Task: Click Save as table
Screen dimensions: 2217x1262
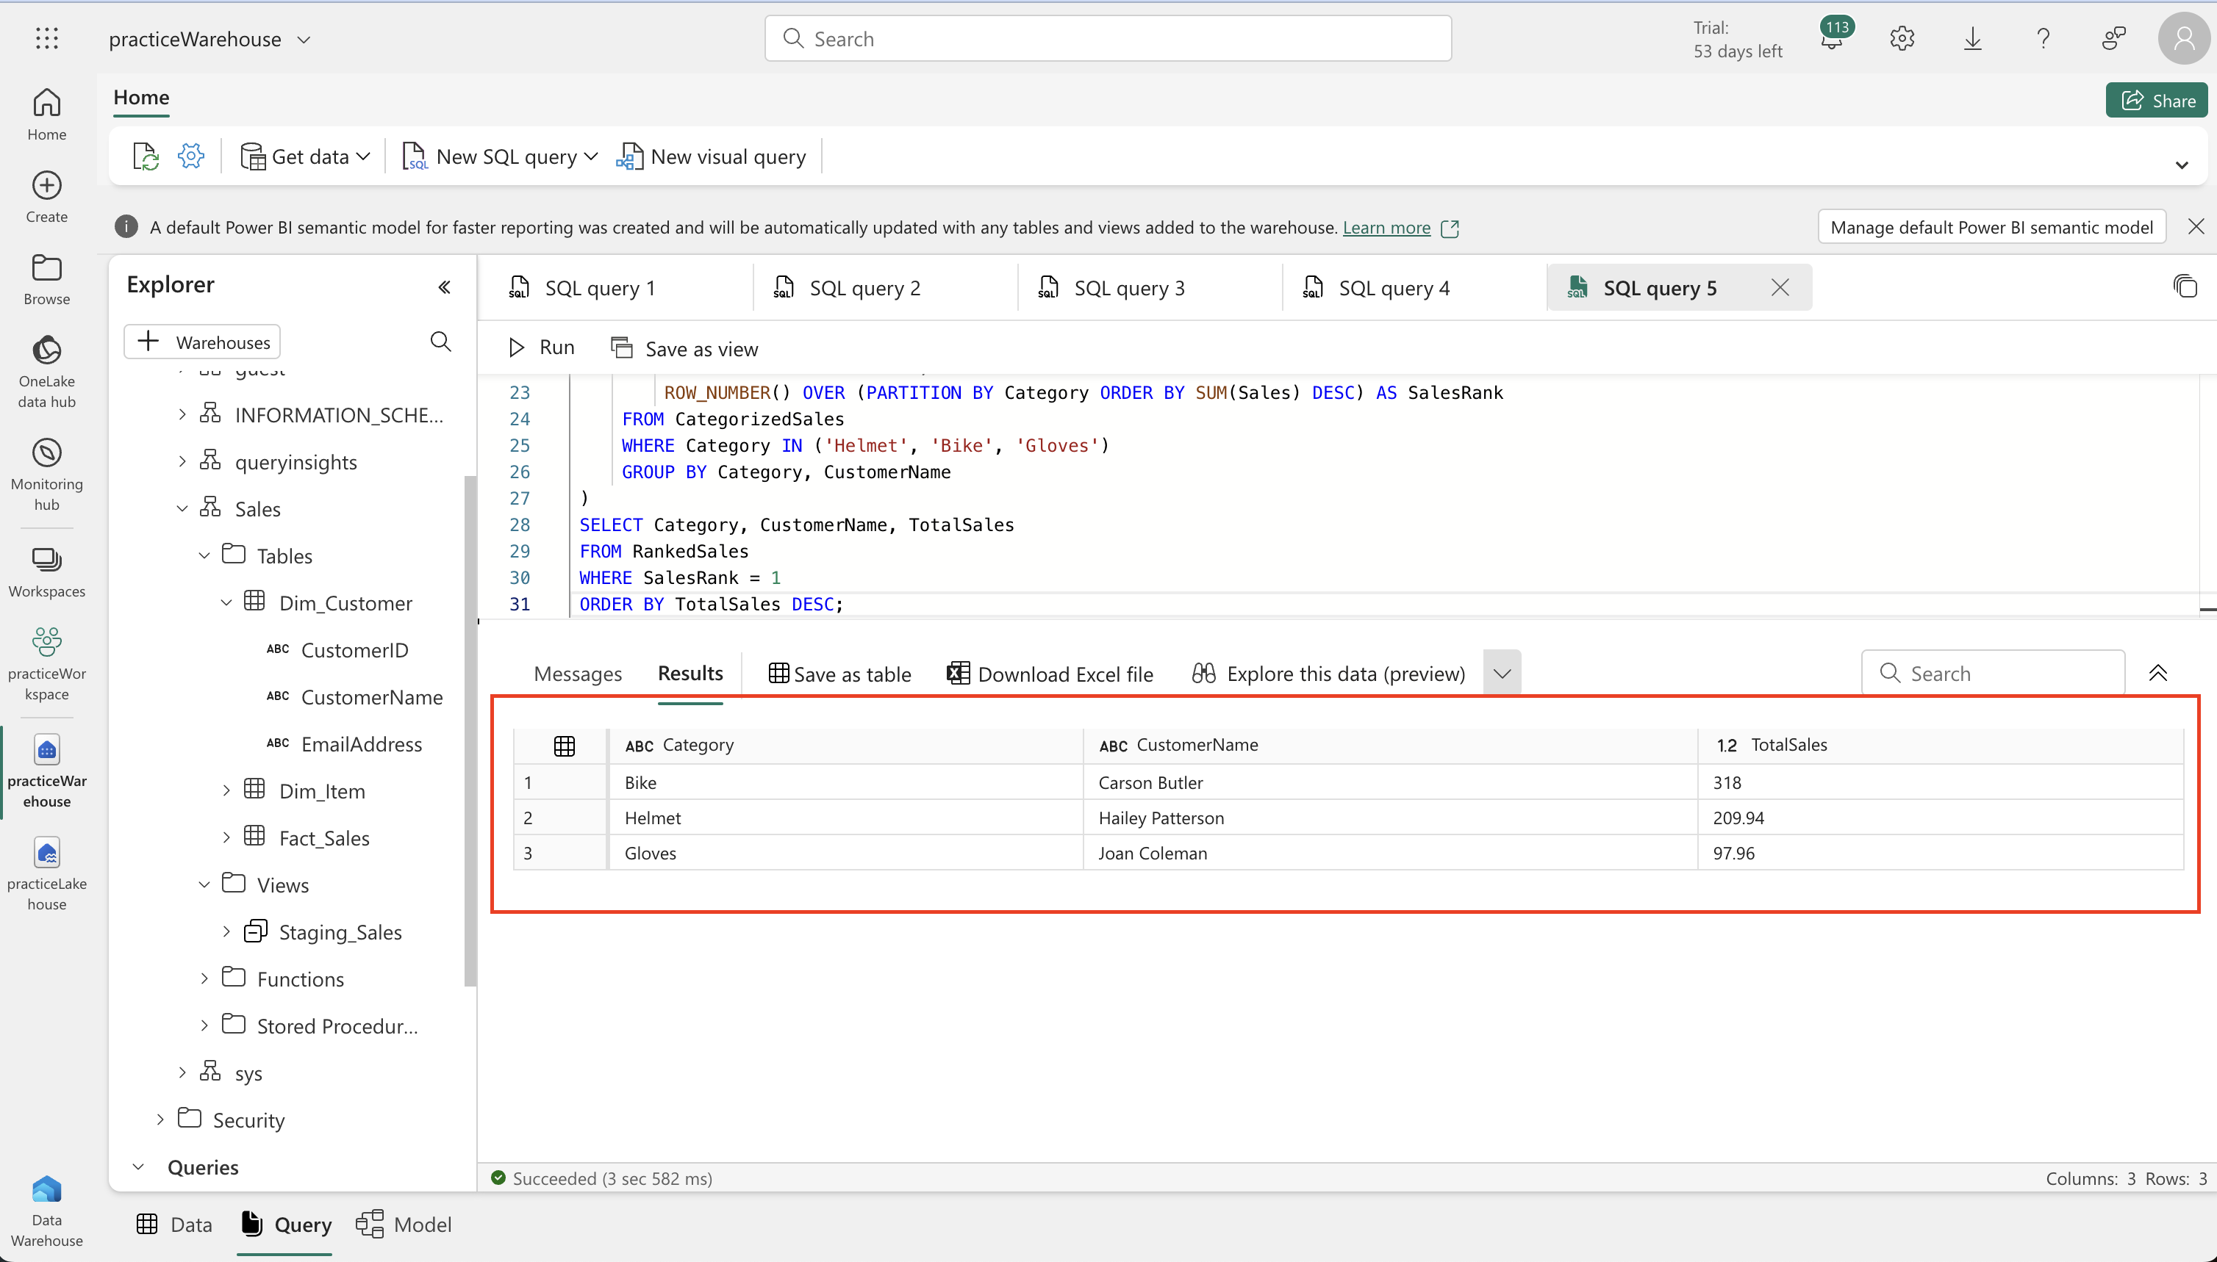Action: point(839,674)
